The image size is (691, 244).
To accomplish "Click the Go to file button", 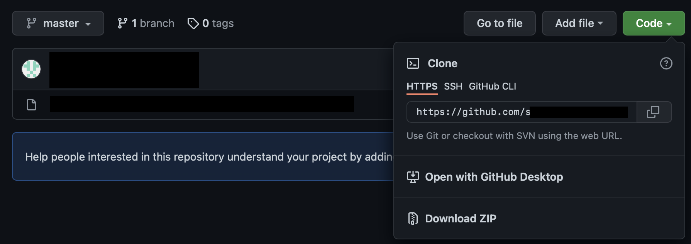I will tap(499, 23).
